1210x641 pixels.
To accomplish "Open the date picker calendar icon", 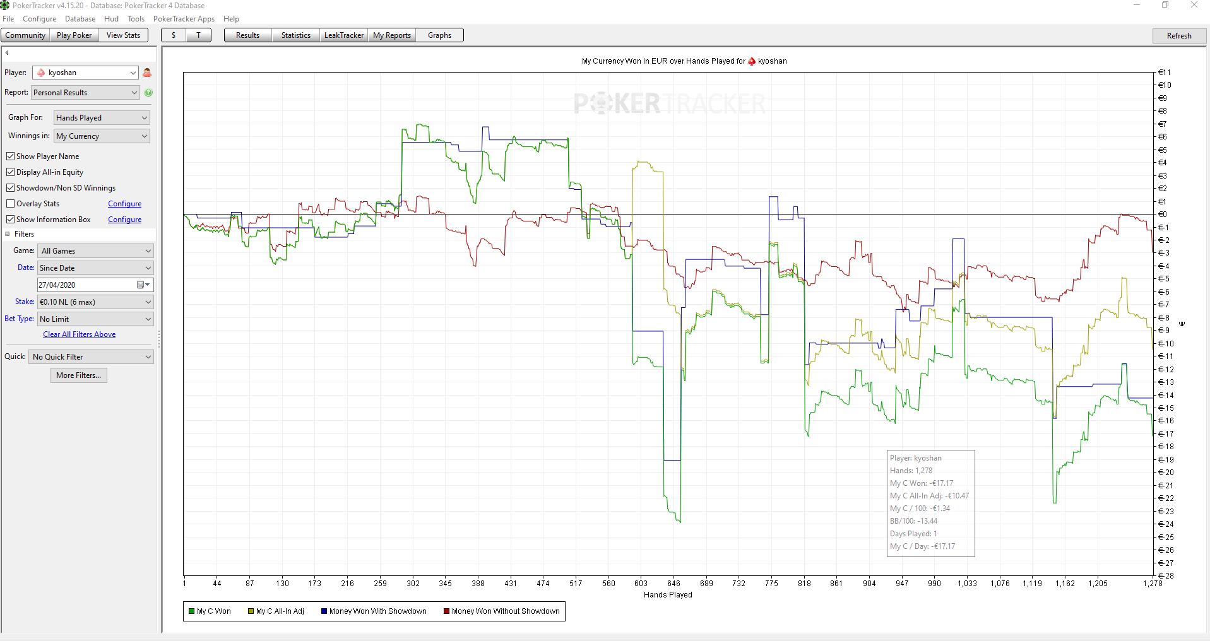I will click(x=143, y=285).
